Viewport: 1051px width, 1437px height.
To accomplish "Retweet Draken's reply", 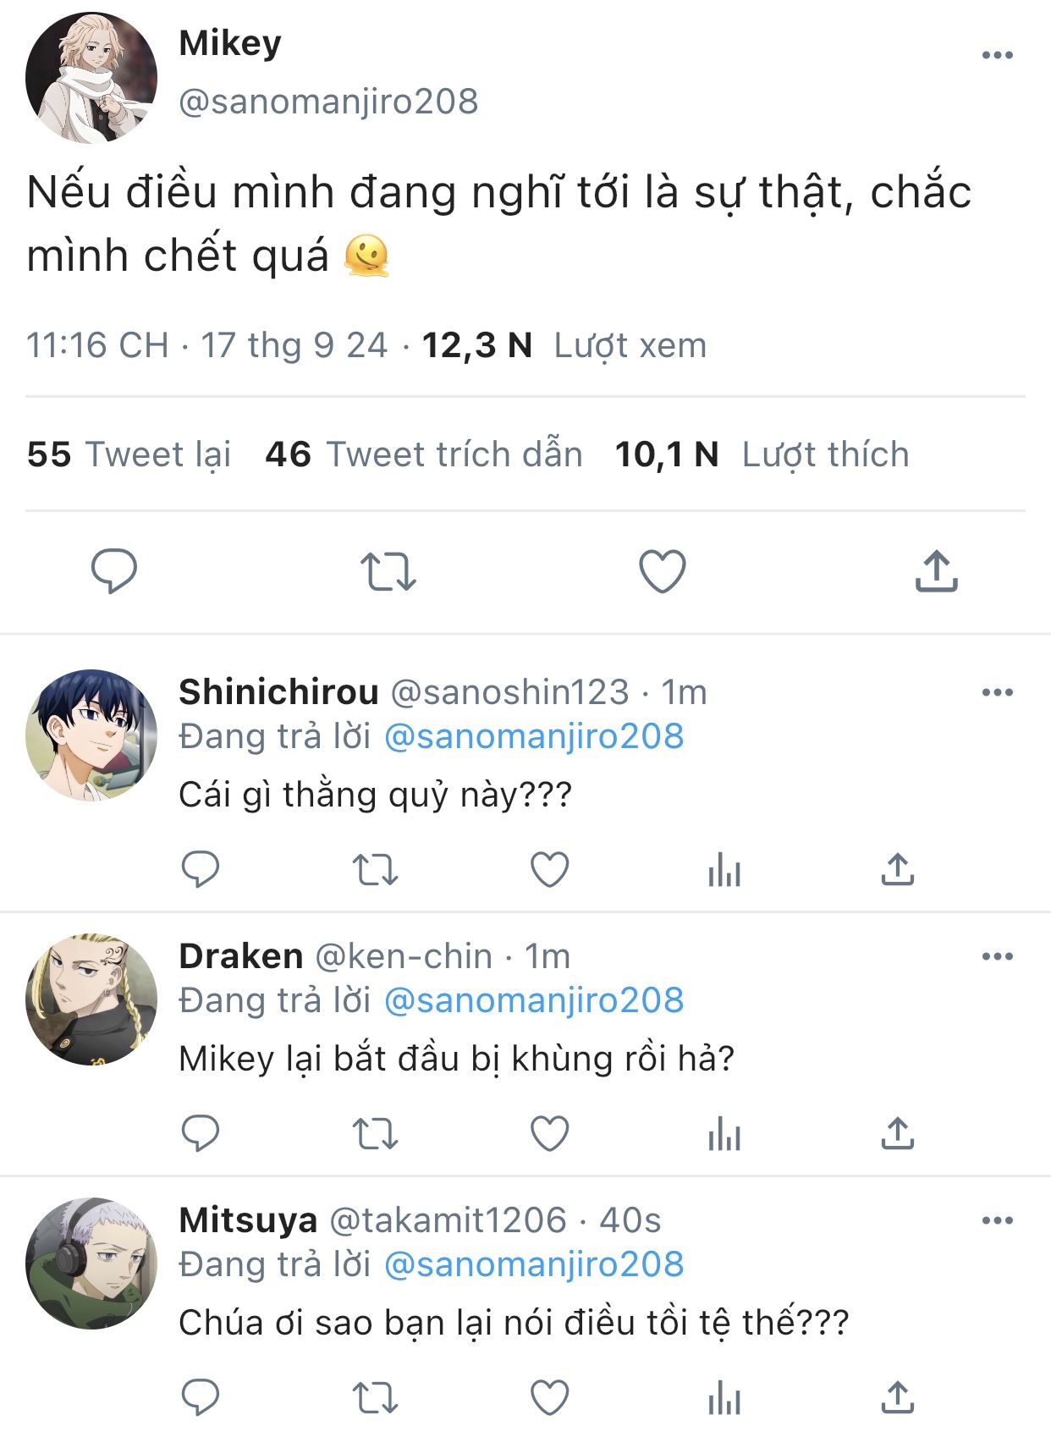I will [x=374, y=1133].
